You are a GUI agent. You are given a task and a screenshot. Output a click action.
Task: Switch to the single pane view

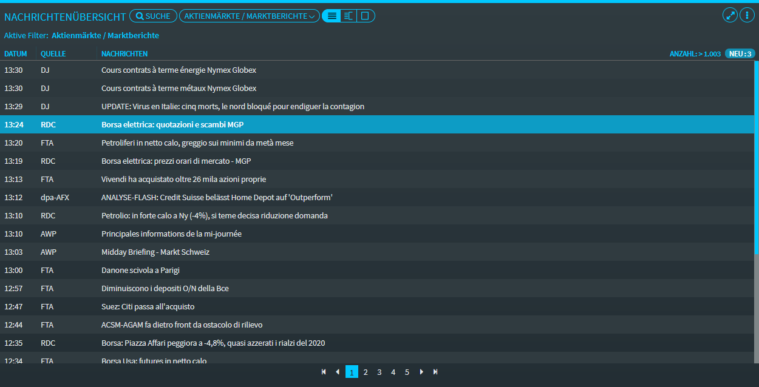coord(365,16)
